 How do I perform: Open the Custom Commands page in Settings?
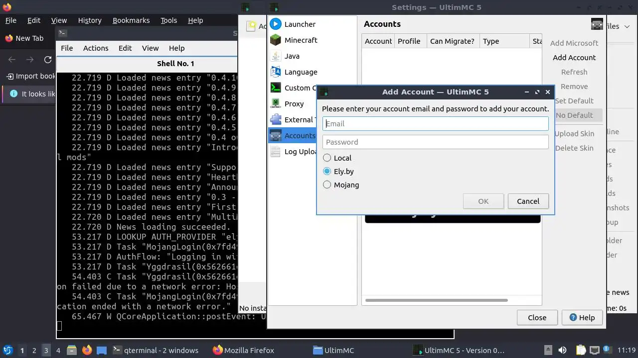tap(293, 88)
